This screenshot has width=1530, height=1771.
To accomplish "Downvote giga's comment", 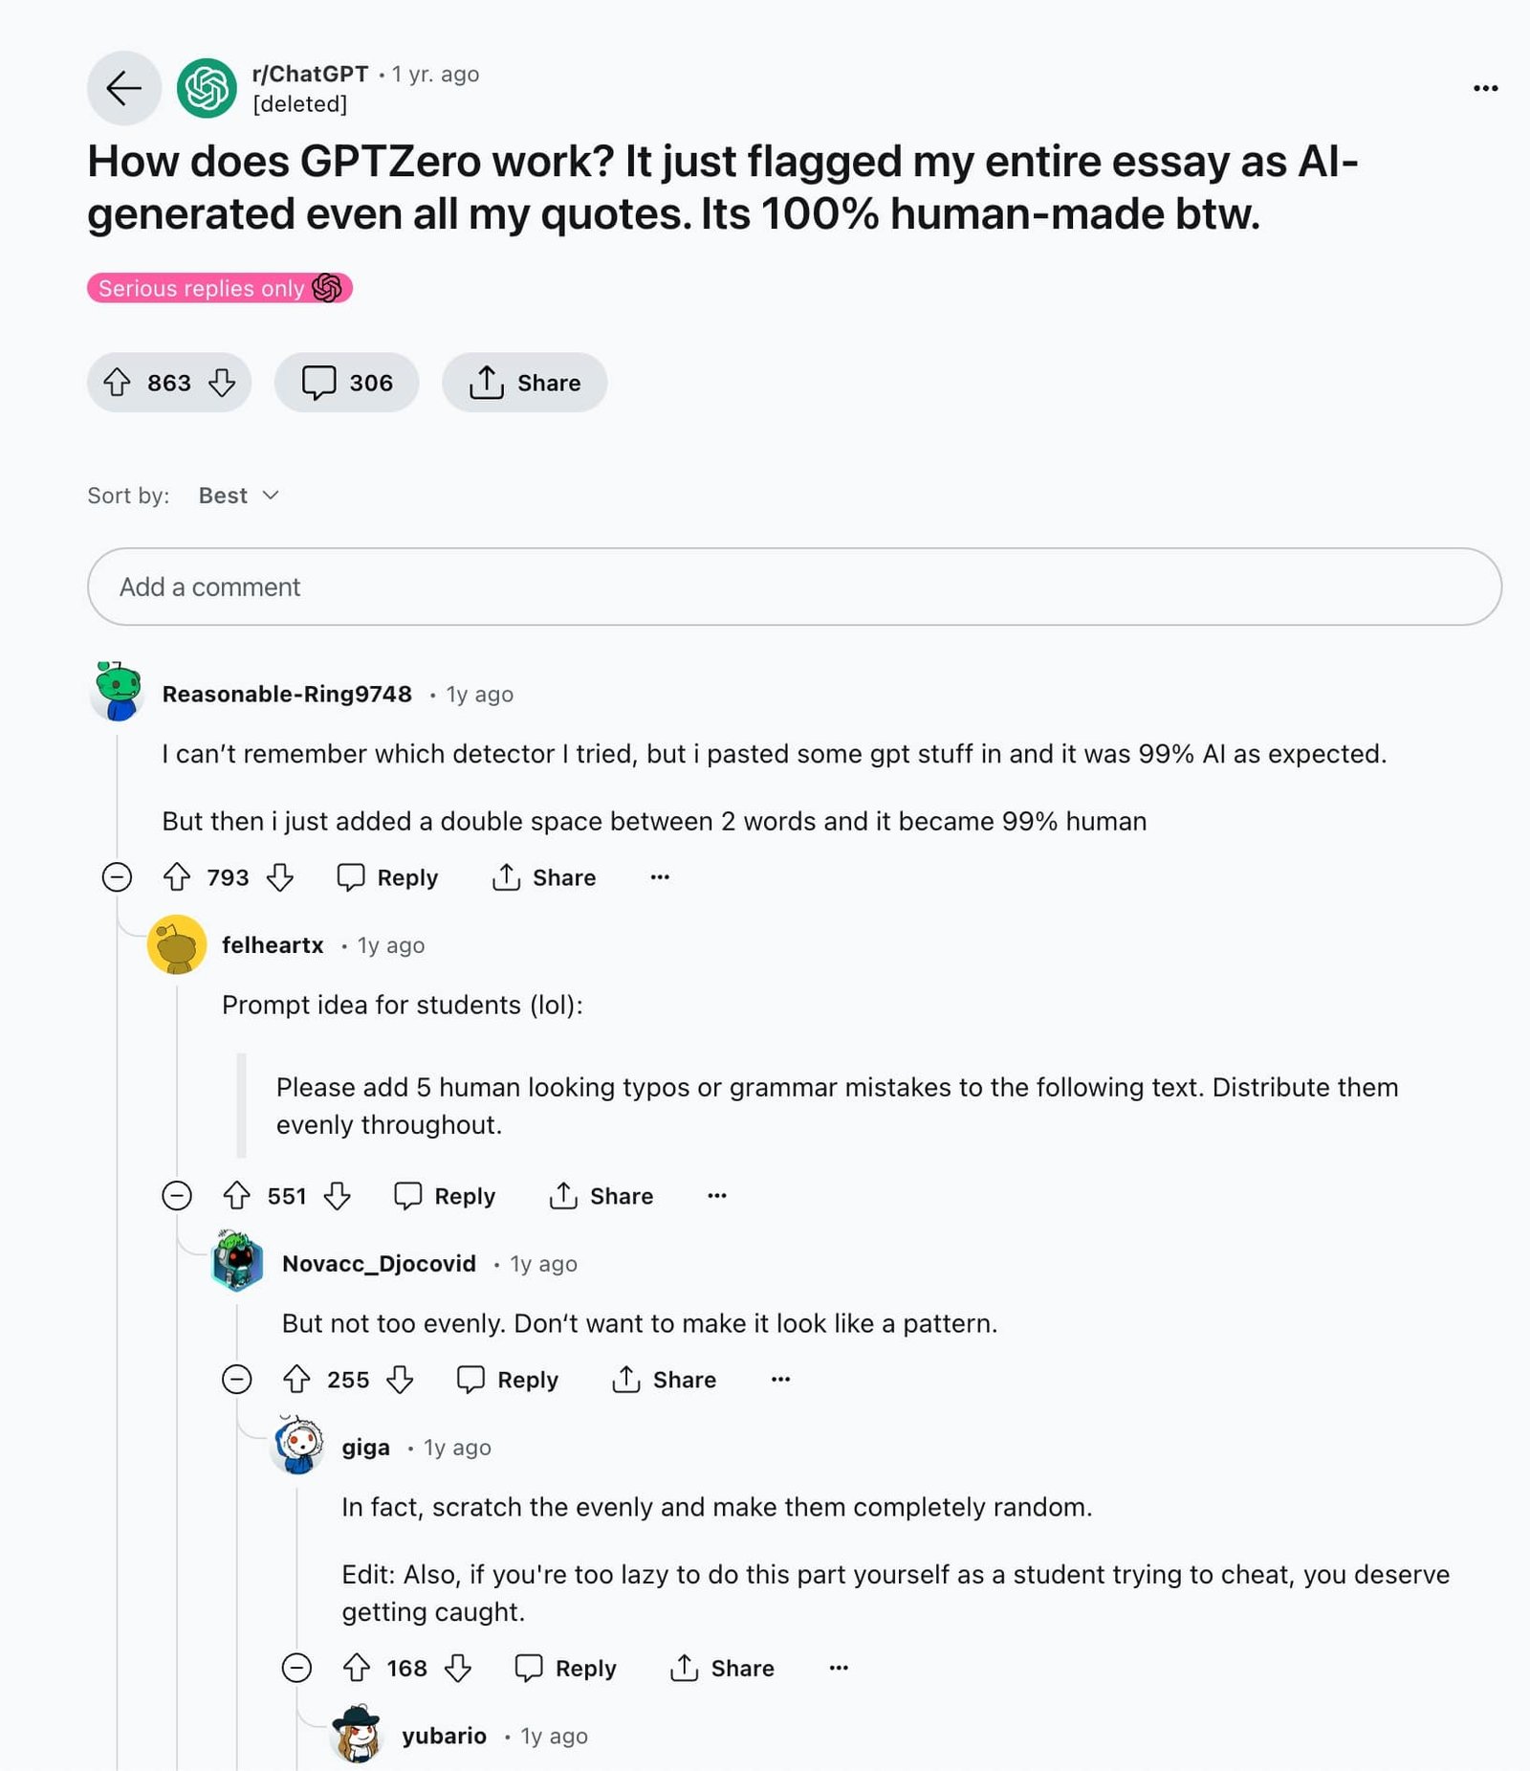I will pyautogui.click(x=459, y=1668).
